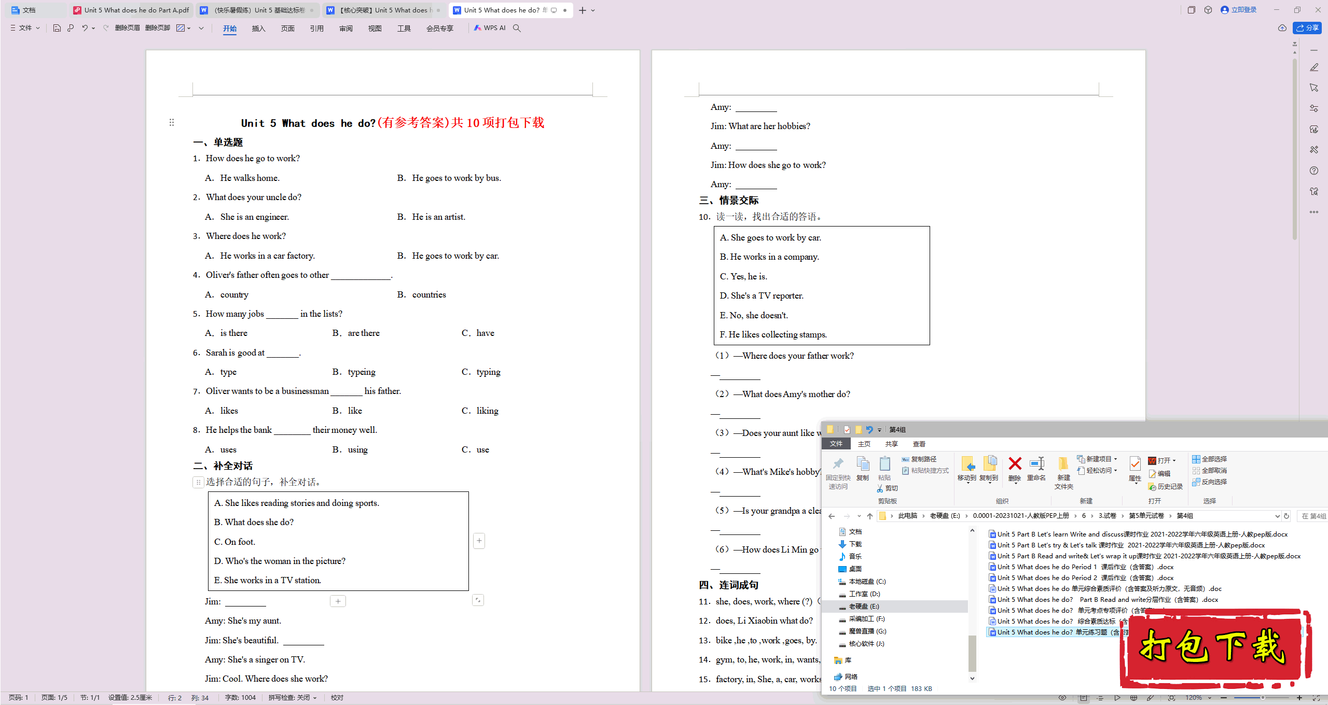Image resolution: width=1328 pixels, height=705 pixels.
Task: Click refresh icon beside Explorer address bar
Action: (1286, 516)
